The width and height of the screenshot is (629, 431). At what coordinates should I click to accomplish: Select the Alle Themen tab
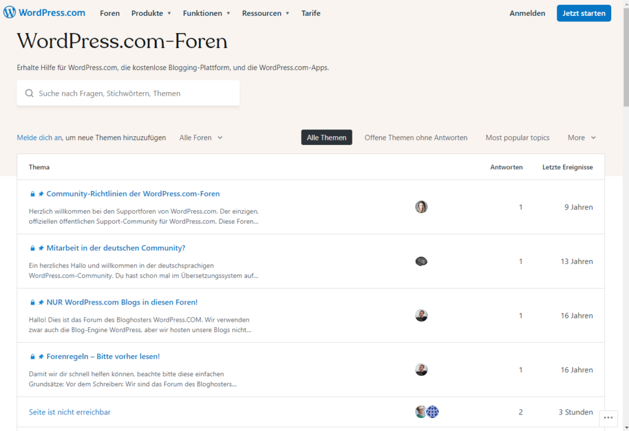point(327,138)
